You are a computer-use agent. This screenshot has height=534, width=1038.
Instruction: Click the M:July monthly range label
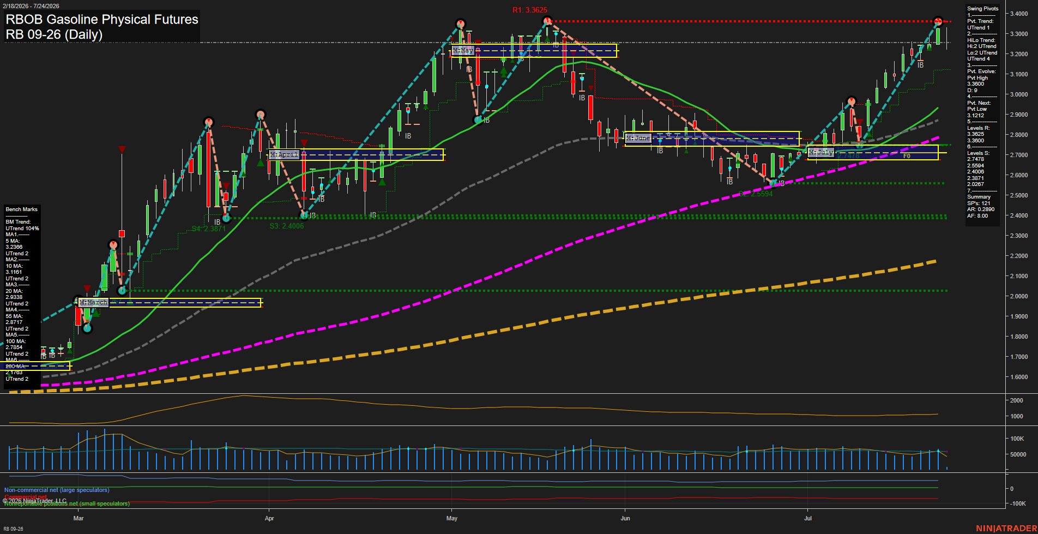tap(821, 152)
